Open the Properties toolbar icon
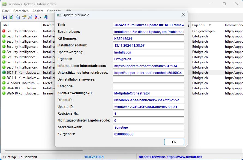This screenshot has height=160, width=243. tap(24, 17)
